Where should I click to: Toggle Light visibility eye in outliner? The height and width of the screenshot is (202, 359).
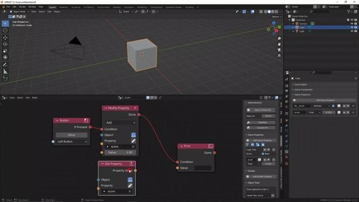coord(352,31)
